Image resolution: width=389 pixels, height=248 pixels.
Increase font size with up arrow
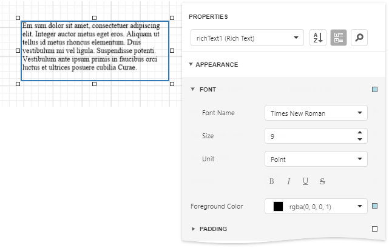pos(360,133)
